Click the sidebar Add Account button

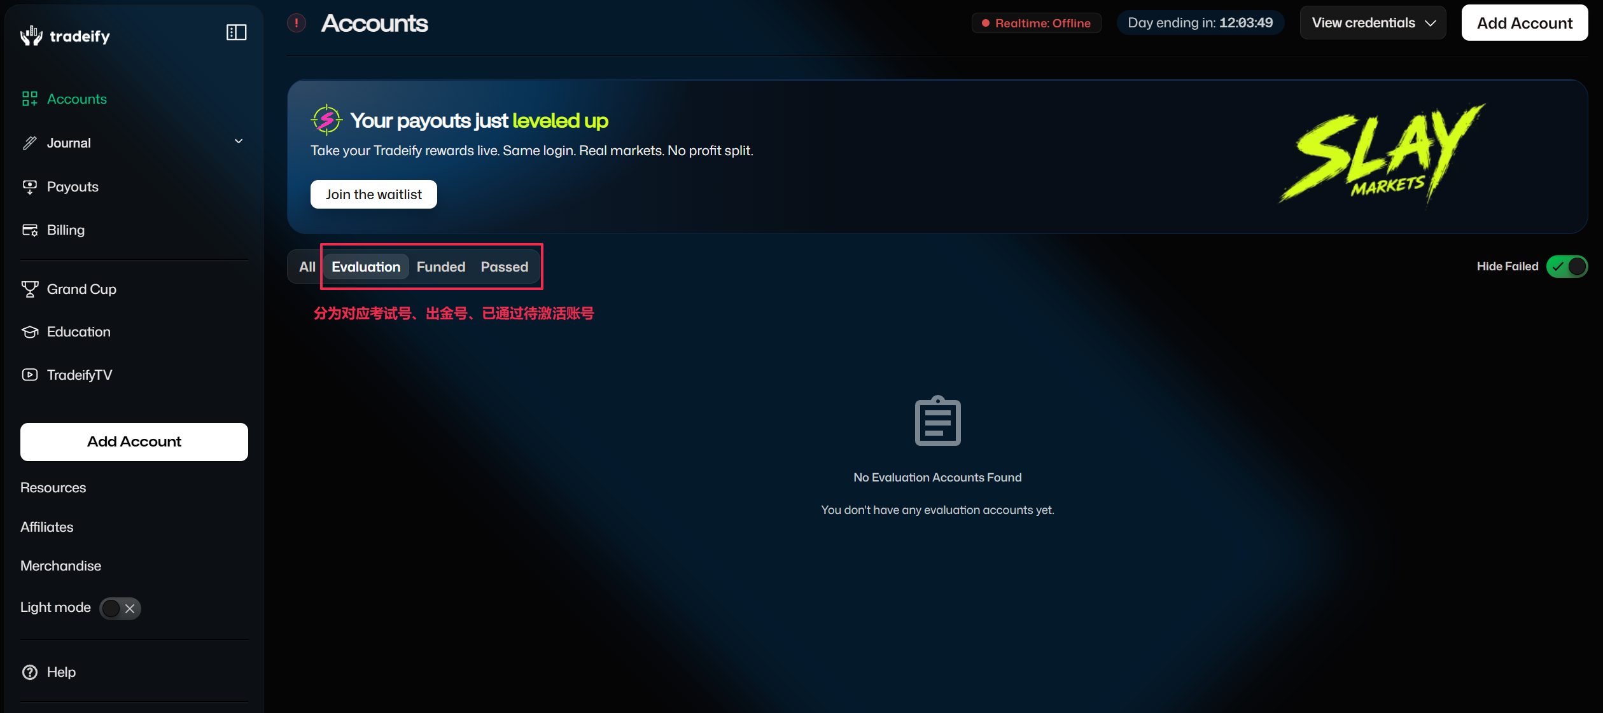point(134,442)
